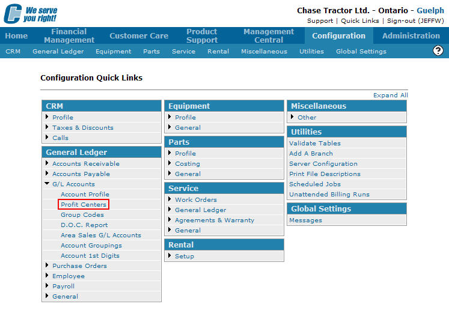This screenshot has height=316, width=449.
Task: Collapse the G/L Accounts arrow
Action: click(47, 183)
